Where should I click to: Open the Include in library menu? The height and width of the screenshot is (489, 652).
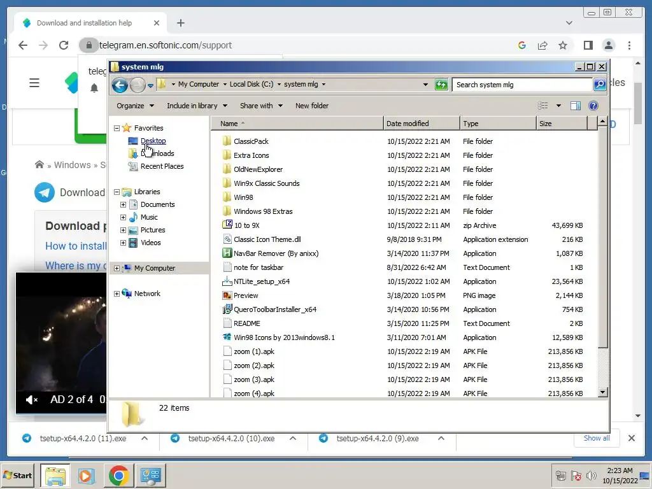tap(197, 106)
